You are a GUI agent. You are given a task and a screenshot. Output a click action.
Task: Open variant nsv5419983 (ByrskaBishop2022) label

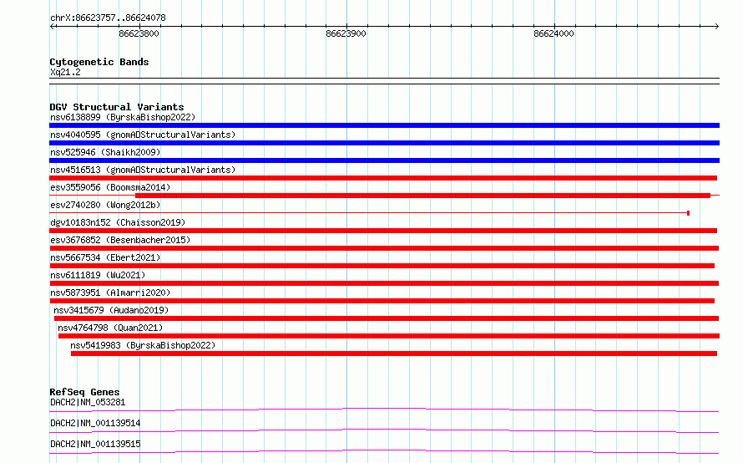(x=143, y=345)
